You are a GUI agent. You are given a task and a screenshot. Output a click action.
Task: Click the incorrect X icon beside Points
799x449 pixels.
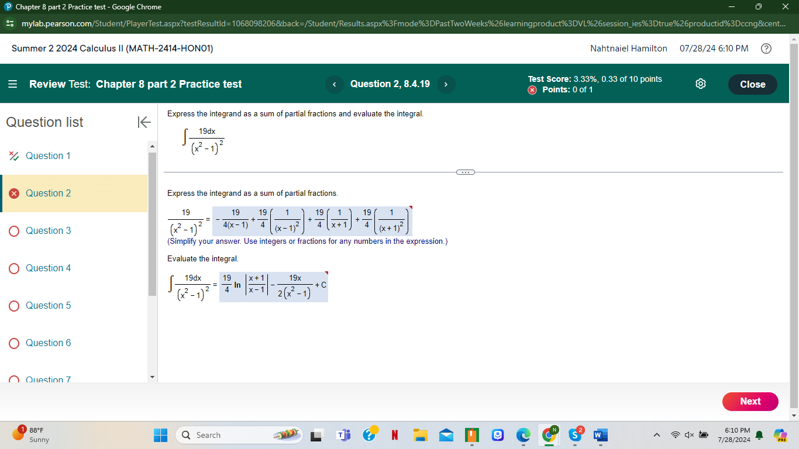[x=532, y=90]
